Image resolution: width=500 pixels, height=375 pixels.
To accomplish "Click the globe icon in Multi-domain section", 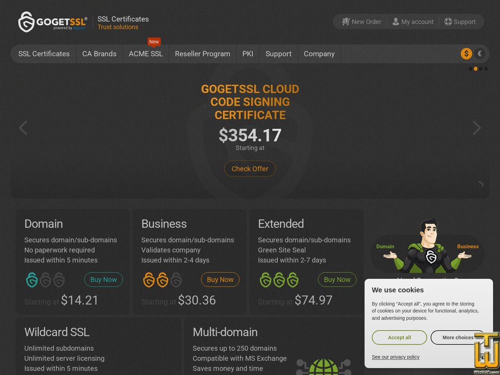I will (323, 368).
